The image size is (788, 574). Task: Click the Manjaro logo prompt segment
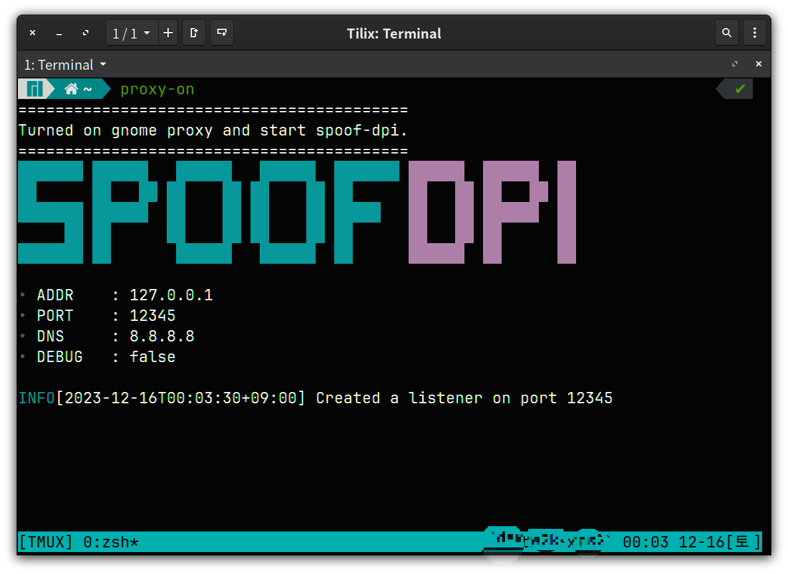(x=34, y=89)
